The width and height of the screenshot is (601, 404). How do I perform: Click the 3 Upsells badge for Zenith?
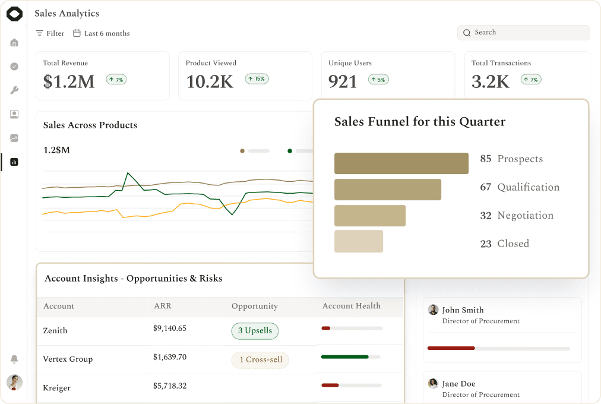(x=255, y=331)
